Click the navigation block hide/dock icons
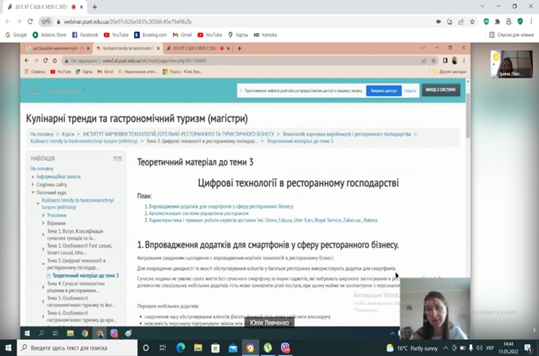This screenshot has height=356, width=539. (117, 159)
